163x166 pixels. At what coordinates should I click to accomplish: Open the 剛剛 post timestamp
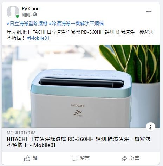[x=26, y=15]
